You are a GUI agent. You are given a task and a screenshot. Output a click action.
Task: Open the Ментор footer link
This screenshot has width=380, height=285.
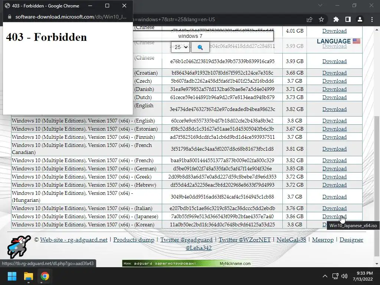[323, 240]
